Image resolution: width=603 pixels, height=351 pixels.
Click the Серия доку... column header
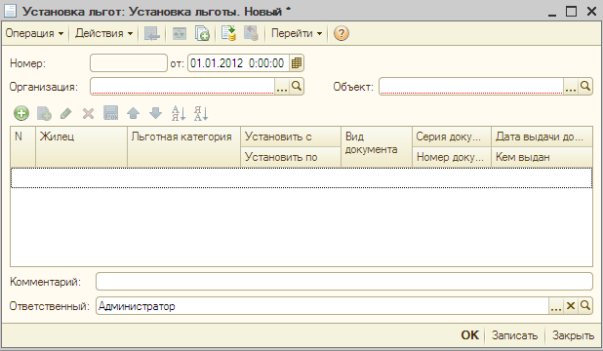click(x=452, y=136)
